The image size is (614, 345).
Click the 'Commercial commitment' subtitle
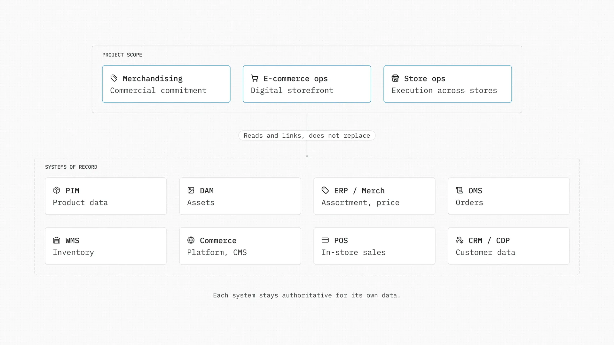click(158, 91)
